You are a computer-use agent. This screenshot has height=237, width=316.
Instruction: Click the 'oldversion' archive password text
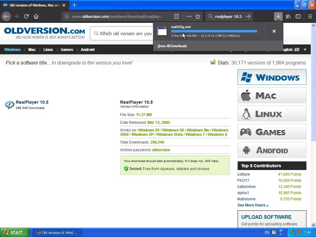pyautogui.click(x=161, y=150)
